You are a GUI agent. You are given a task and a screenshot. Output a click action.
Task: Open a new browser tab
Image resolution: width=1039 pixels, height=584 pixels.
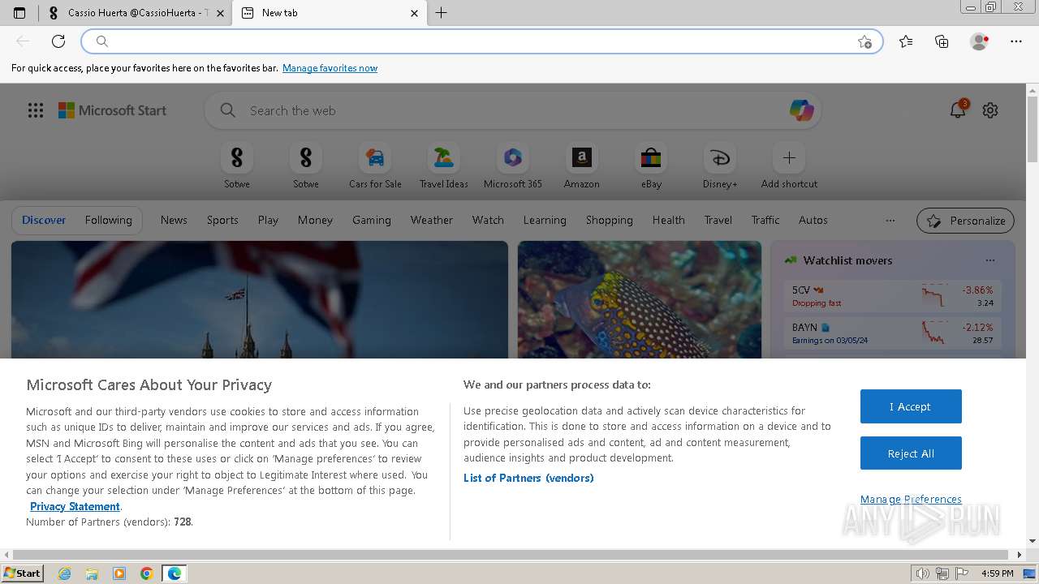point(442,13)
